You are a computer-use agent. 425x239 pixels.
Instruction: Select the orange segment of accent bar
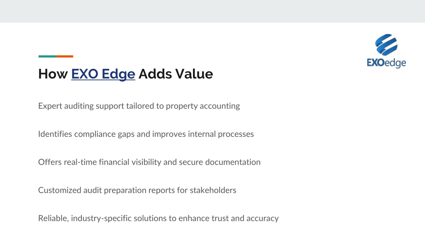(64, 56)
